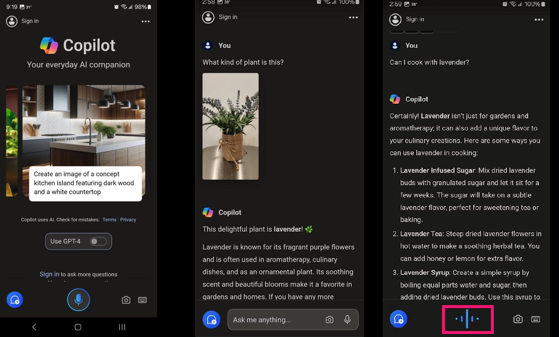Open three-dot menu in middle screen
559x337 pixels.
353,17
